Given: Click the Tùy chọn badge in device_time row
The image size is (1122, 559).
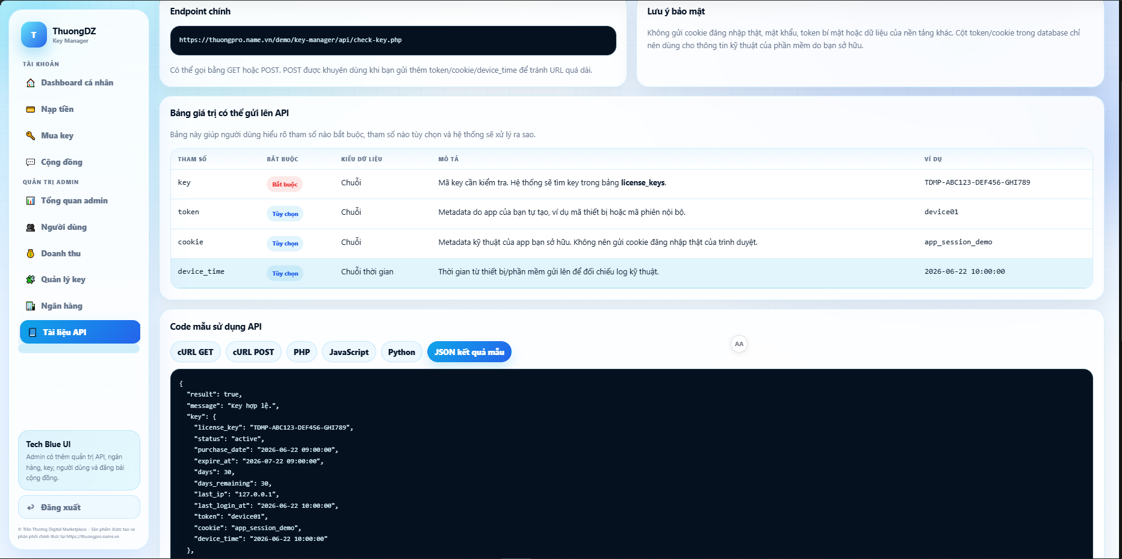Looking at the screenshot, I should (x=285, y=273).
